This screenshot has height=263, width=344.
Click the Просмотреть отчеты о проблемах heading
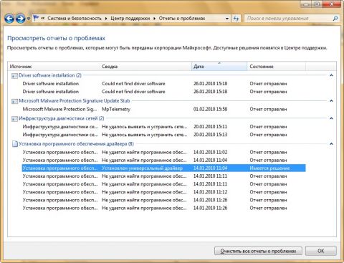coord(56,38)
